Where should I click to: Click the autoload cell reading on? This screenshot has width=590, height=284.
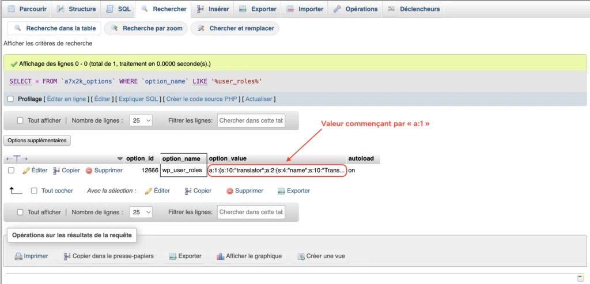coord(352,171)
